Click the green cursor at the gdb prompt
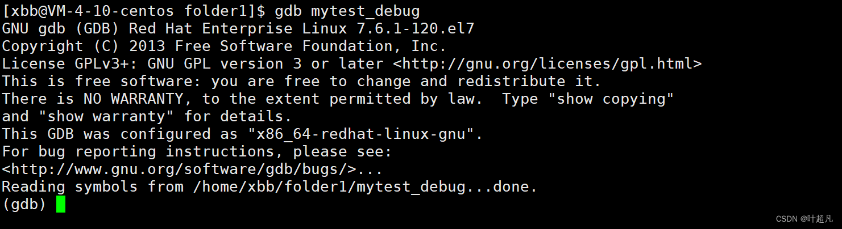The width and height of the screenshot is (842, 229). click(61, 204)
